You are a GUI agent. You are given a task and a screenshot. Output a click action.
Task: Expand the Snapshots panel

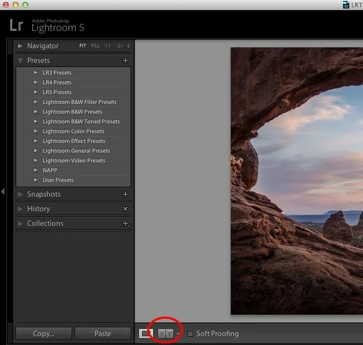[x=20, y=194]
